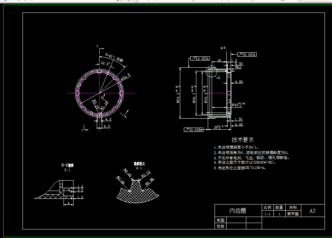This screenshot has width=332, height=238.
Task: Click the vertical toleranced Φ54.9 dimension in section C-C
Action: pos(206,94)
